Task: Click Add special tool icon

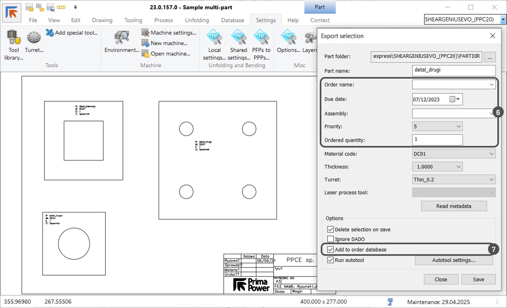Action: point(50,33)
